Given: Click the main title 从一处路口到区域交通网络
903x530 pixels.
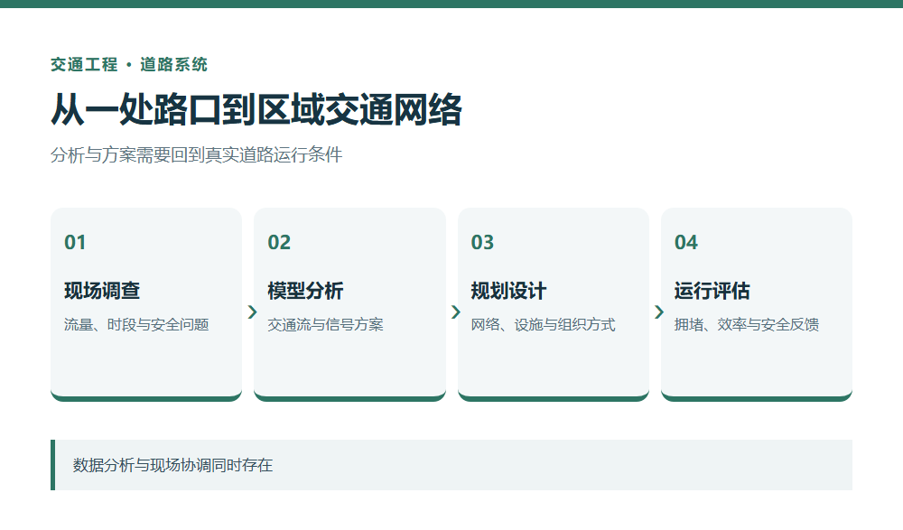Looking at the screenshot, I should coord(256,109).
